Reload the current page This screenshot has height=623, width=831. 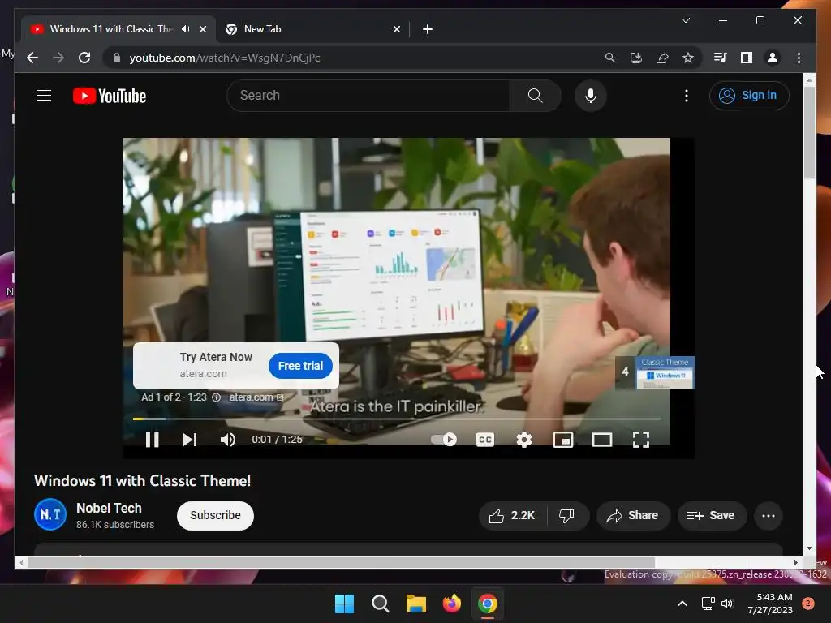84,58
